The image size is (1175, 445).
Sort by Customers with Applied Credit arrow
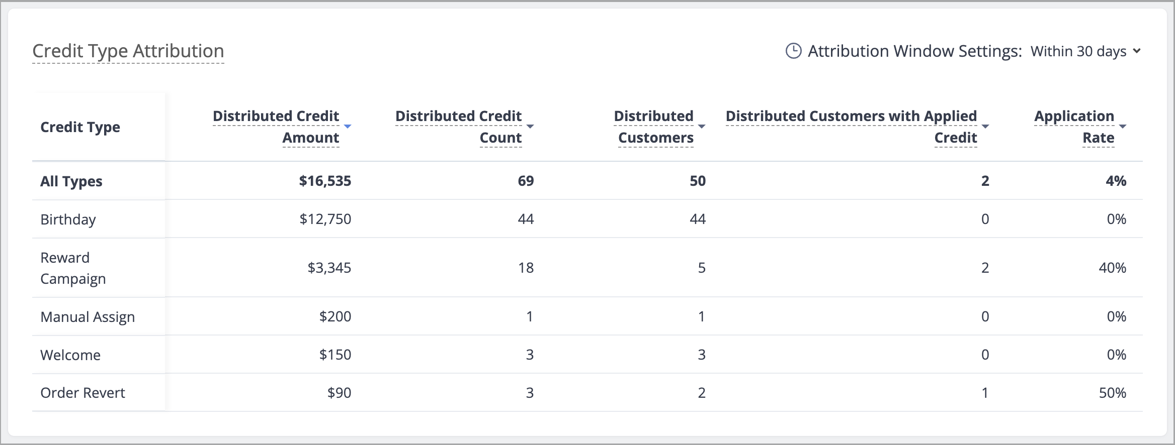point(985,127)
